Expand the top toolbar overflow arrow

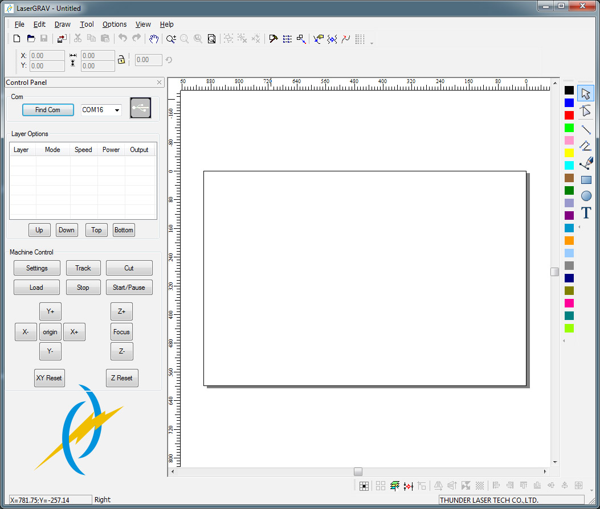click(372, 43)
